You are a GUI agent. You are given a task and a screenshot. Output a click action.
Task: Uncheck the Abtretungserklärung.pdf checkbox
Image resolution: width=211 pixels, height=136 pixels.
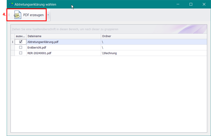coord(21,42)
